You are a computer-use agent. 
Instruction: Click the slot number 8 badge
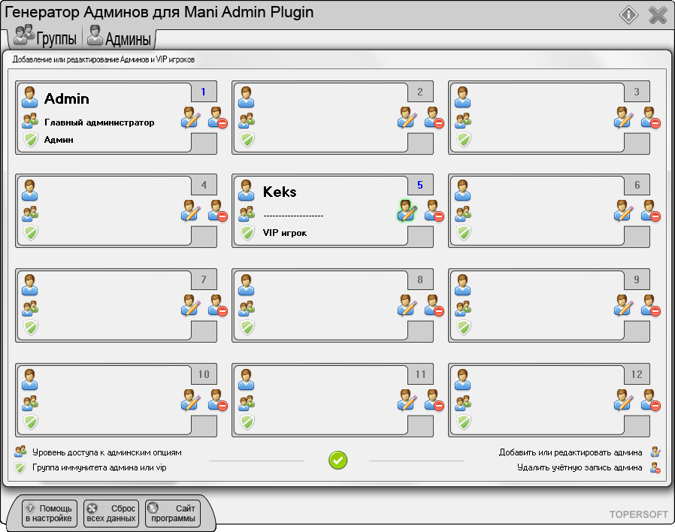[420, 280]
